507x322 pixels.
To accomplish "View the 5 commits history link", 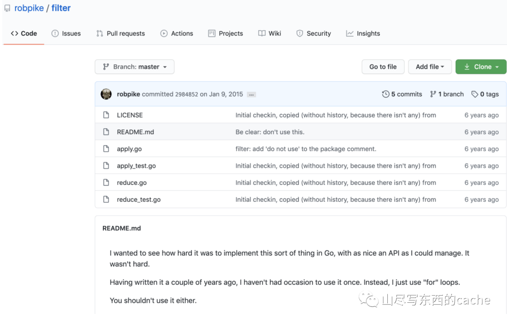I will tap(402, 94).
